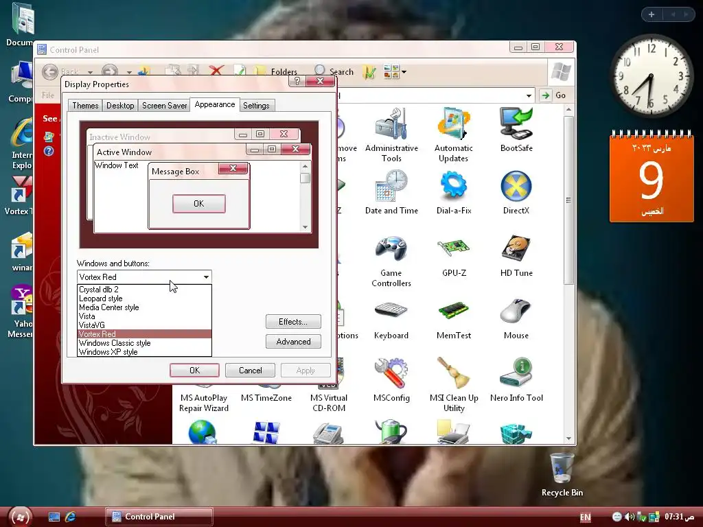Click calendar gadget showing 9
The width and height of the screenshot is (703, 527).
(652, 177)
